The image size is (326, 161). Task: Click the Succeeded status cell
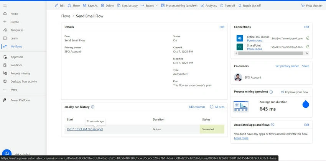coord(212,129)
